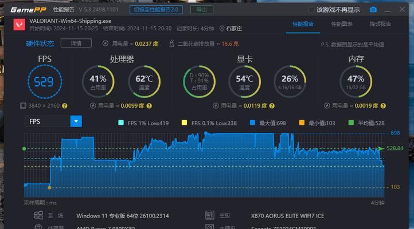Click the location pin icon beside 石家庄
Screen dimensions: 414x229
(222, 29)
